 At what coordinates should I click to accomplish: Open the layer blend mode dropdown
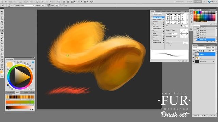pos(199,48)
